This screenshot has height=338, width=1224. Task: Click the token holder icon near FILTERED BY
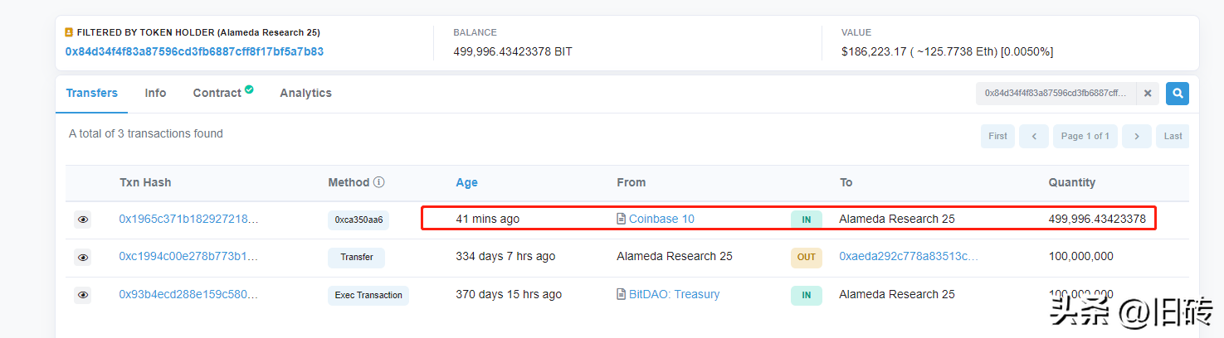[69, 32]
